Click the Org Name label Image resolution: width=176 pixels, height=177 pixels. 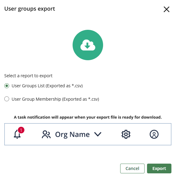click(x=72, y=134)
